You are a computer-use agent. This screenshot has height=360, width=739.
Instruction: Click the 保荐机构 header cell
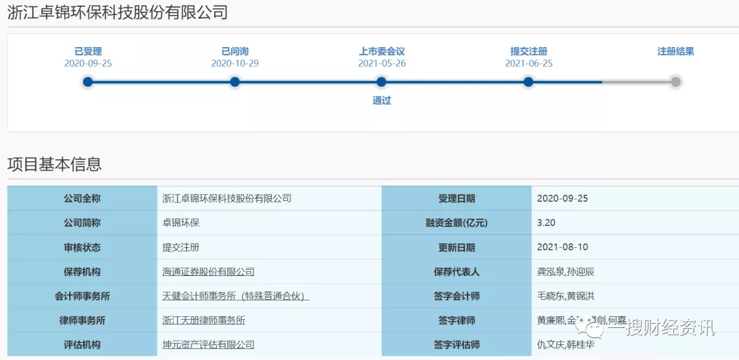(82, 272)
